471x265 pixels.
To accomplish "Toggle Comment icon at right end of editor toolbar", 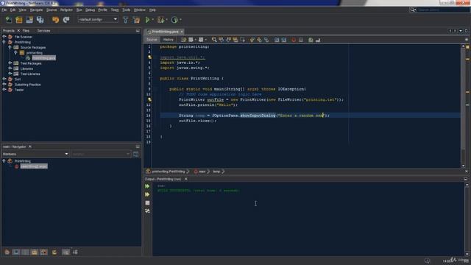I will point(318,40).
